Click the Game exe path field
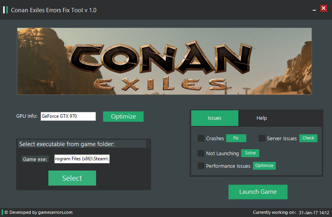The image size is (332, 217). [82, 159]
